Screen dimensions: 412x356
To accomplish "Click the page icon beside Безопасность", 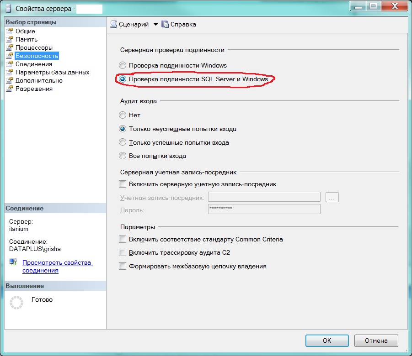I will pyautogui.click(x=10, y=56).
